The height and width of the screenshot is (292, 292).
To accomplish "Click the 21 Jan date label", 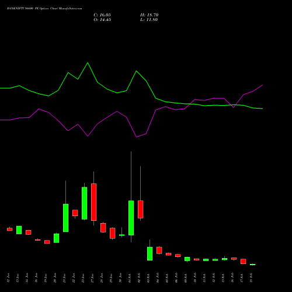I will click(64, 278).
